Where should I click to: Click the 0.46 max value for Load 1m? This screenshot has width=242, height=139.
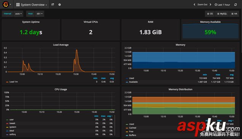click(x=103, y=82)
